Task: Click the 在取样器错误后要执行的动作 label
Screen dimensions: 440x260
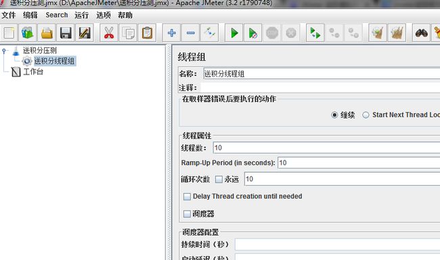Action: 229,99
